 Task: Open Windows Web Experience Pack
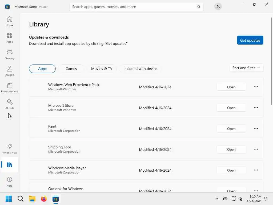point(231,87)
